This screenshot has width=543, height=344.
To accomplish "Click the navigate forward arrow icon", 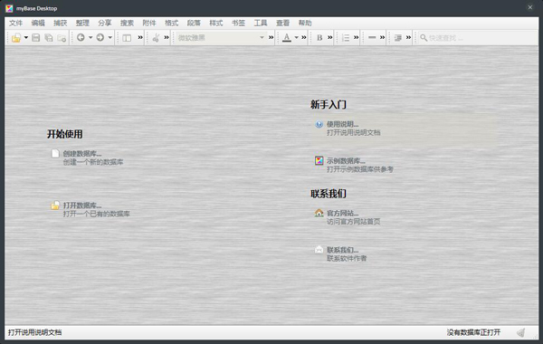I will point(100,37).
